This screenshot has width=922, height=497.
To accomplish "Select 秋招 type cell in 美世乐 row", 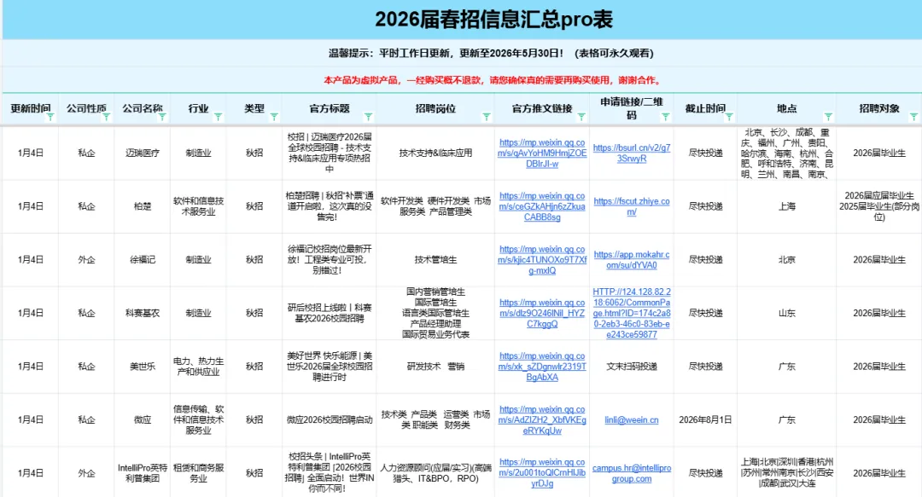I will pos(254,367).
